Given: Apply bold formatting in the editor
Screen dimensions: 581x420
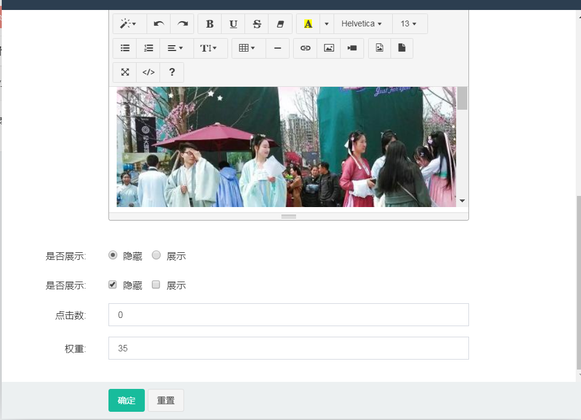Looking at the screenshot, I should 209,23.
